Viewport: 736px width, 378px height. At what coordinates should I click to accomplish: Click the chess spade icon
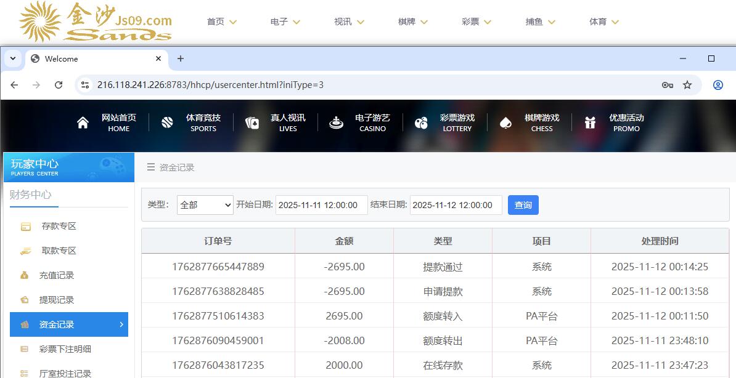point(505,123)
